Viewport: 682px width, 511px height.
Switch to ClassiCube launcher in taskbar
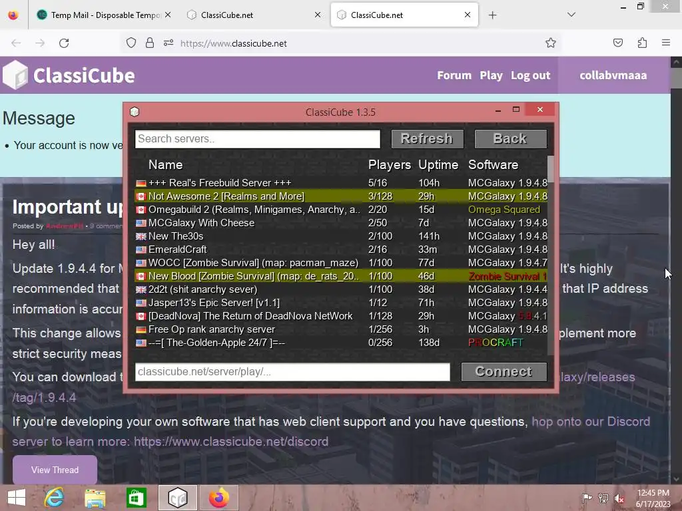coord(177,498)
